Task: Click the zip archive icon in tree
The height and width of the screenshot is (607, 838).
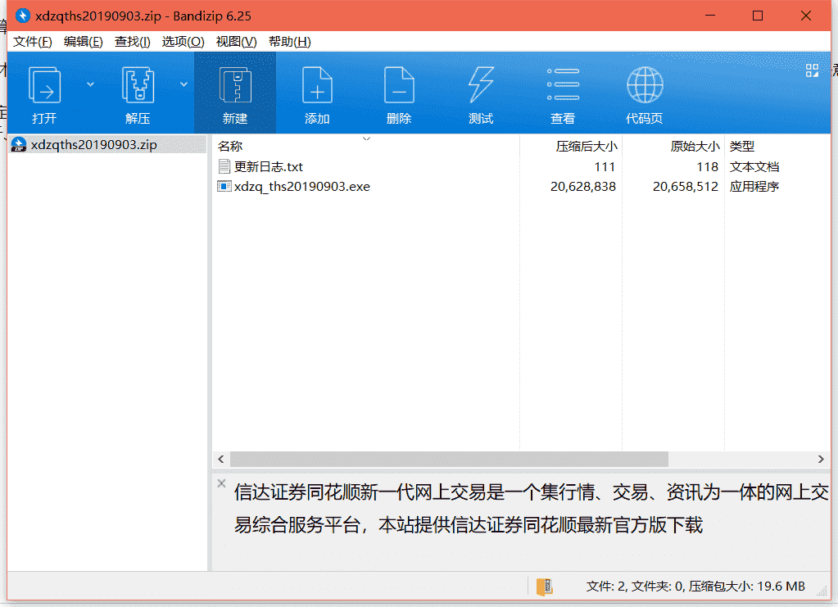Action: pos(19,144)
